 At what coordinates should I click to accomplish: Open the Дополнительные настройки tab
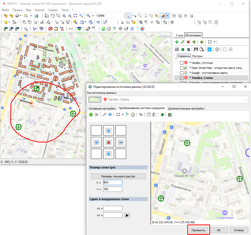(186, 109)
